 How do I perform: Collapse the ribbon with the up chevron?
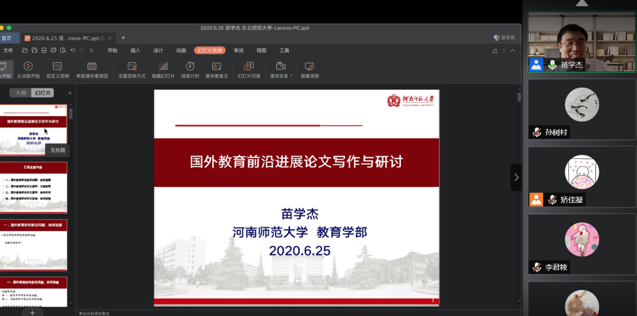[512, 51]
